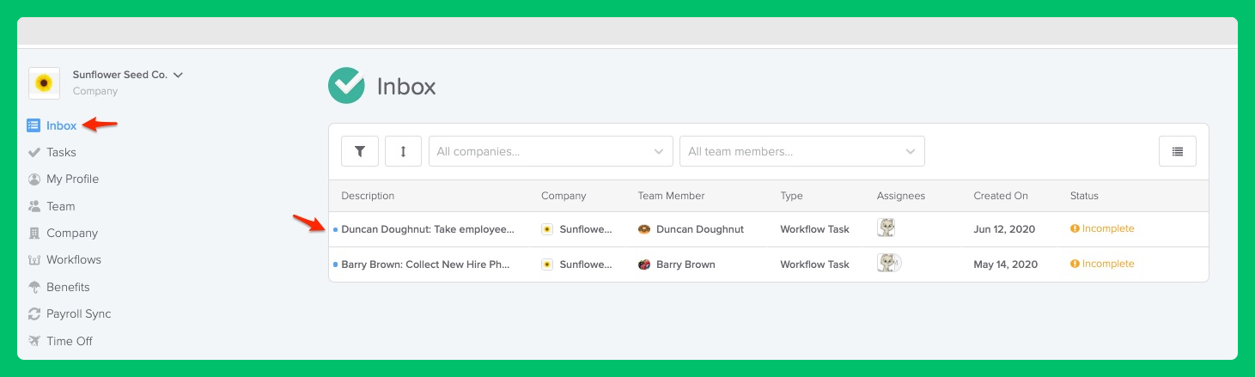Click the Payroll Sync refresh icon

[34, 314]
